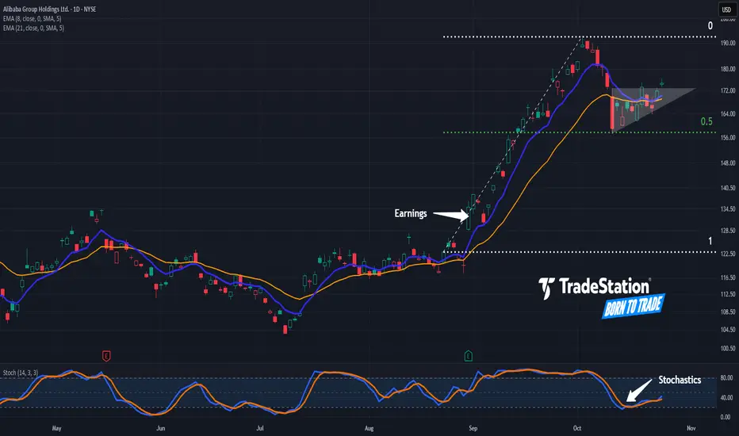
Task: Click the red earnings E marker
Action: pos(106,356)
